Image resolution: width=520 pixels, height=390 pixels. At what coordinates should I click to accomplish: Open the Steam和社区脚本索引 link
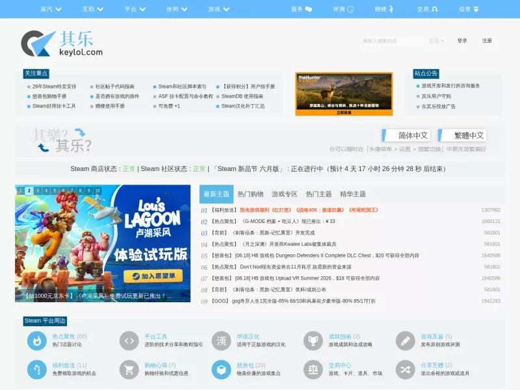tap(182, 86)
